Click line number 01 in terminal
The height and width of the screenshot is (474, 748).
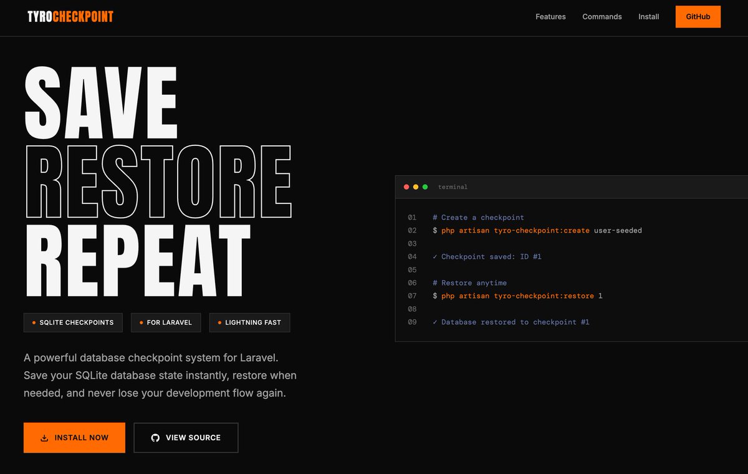coord(412,218)
